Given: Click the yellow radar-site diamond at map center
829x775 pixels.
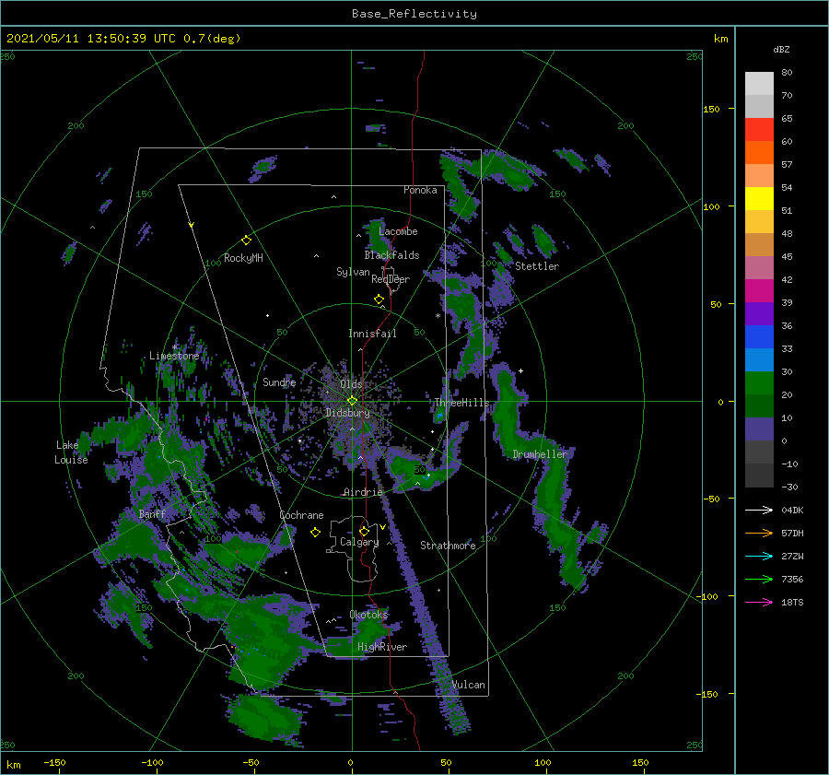Looking at the screenshot, I should point(352,401).
